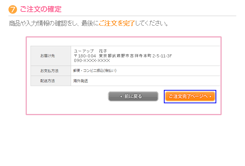
Task: Click the right arrow on ご注文完了ページへ button
Action: (211, 96)
